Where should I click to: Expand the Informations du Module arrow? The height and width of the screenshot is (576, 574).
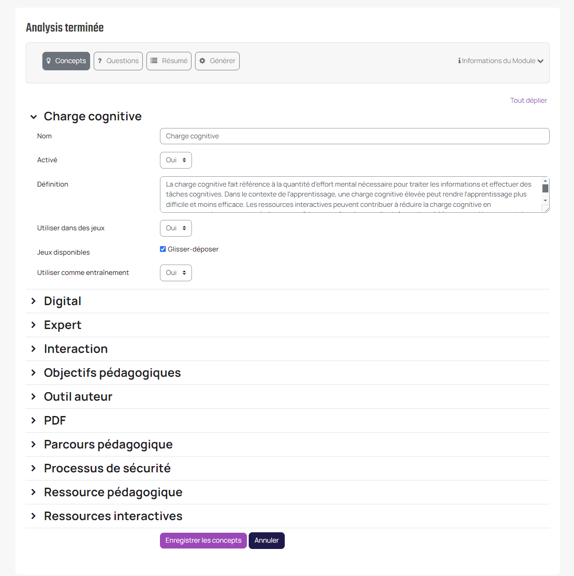[x=541, y=61]
